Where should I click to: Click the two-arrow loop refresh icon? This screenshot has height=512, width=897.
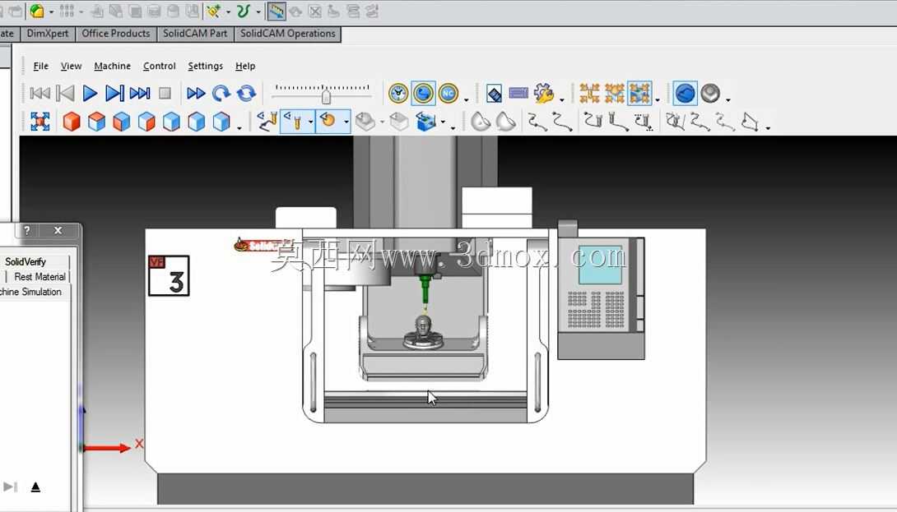(247, 93)
